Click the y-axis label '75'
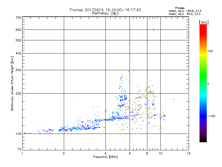Viewport: 222px width, 167px height. click(x=19, y=149)
